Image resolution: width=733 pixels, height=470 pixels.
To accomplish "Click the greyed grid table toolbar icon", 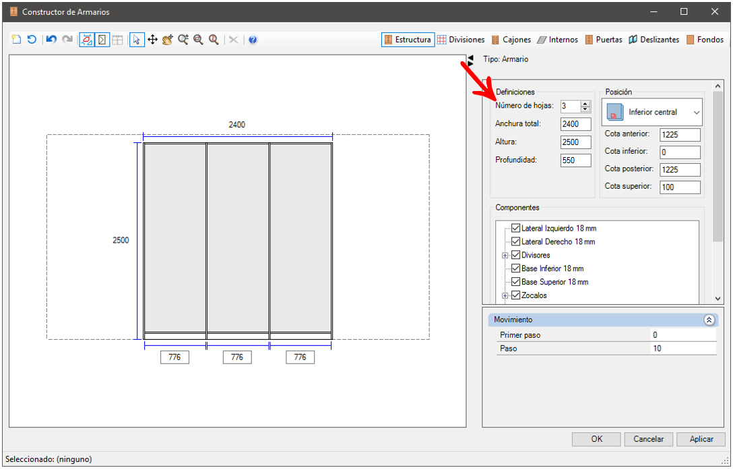I will (117, 40).
